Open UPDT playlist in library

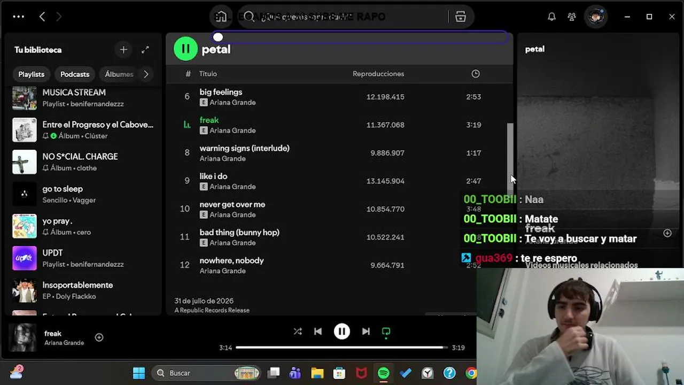point(83,258)
